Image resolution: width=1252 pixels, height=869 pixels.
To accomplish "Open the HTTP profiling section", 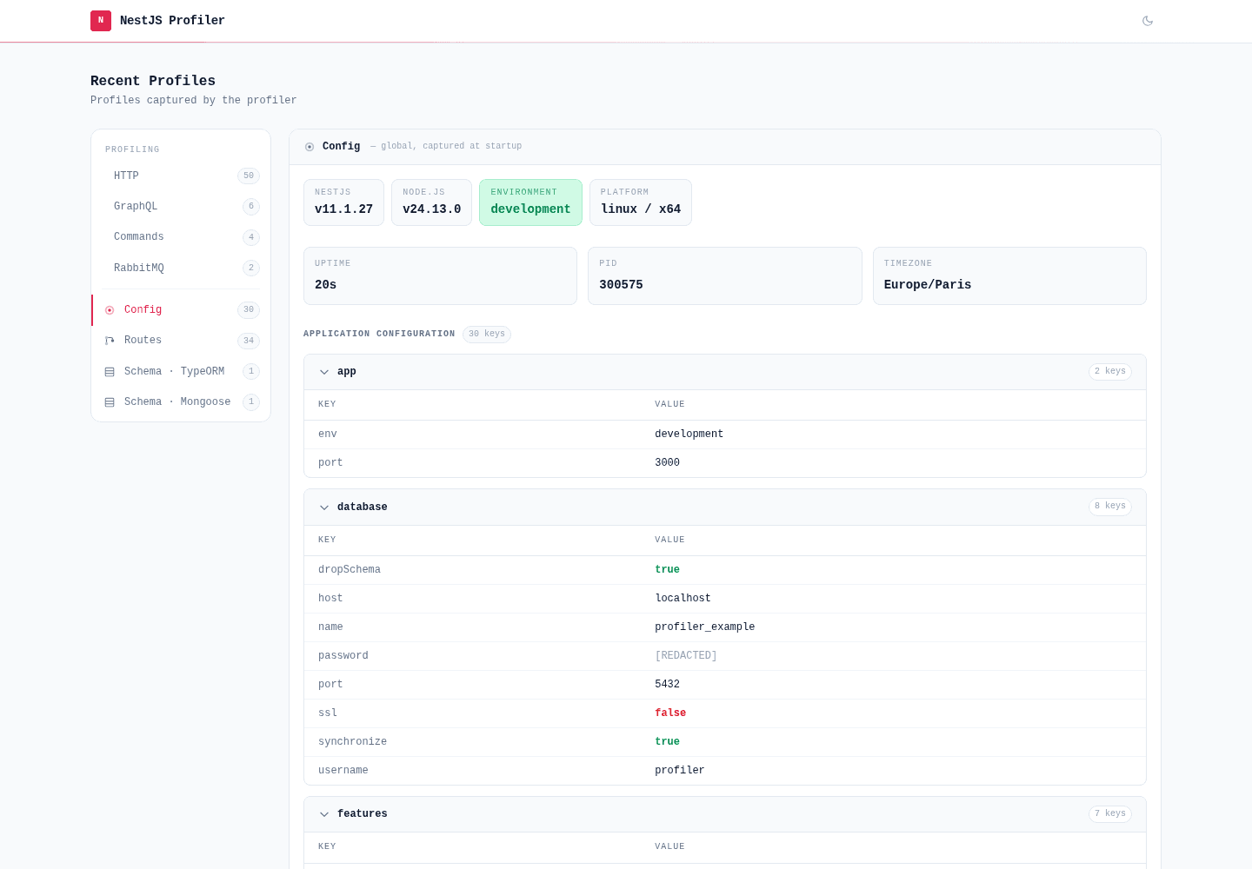I will (x=181, y=176).
